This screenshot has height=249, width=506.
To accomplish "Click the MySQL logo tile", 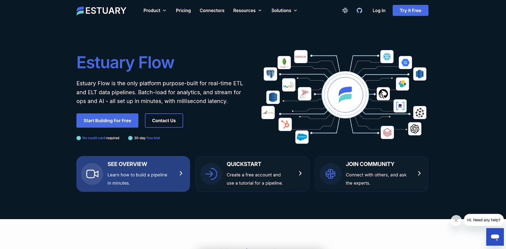I will 289,85.
